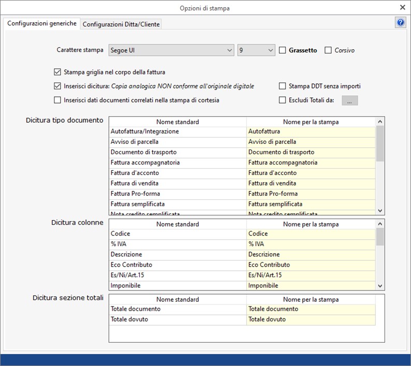This screenshot has height=366, width=411.
Task: Select standard name 'Fattura di vendita'
Action: 178,183
